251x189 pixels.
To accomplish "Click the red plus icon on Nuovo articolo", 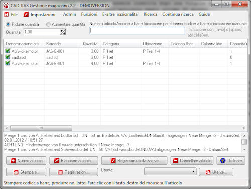I will coord(13,161).
